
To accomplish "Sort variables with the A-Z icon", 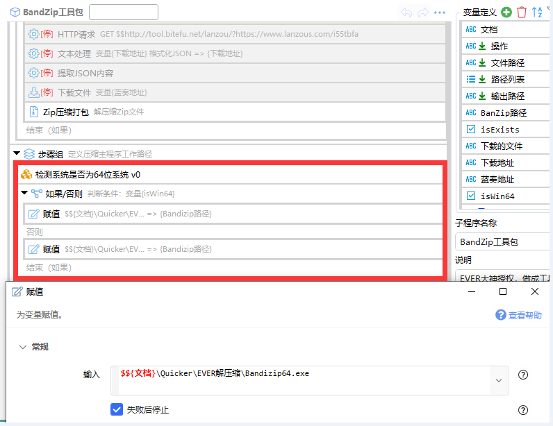I will click(537, 12).
